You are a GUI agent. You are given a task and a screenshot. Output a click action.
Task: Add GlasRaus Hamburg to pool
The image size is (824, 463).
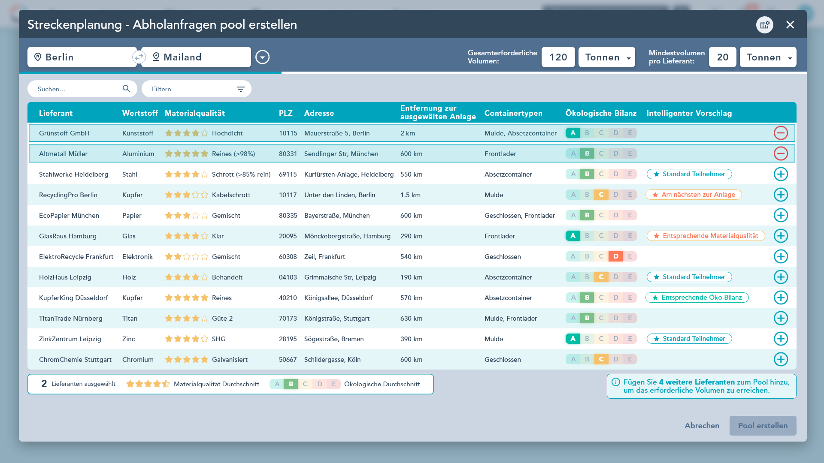781,236
